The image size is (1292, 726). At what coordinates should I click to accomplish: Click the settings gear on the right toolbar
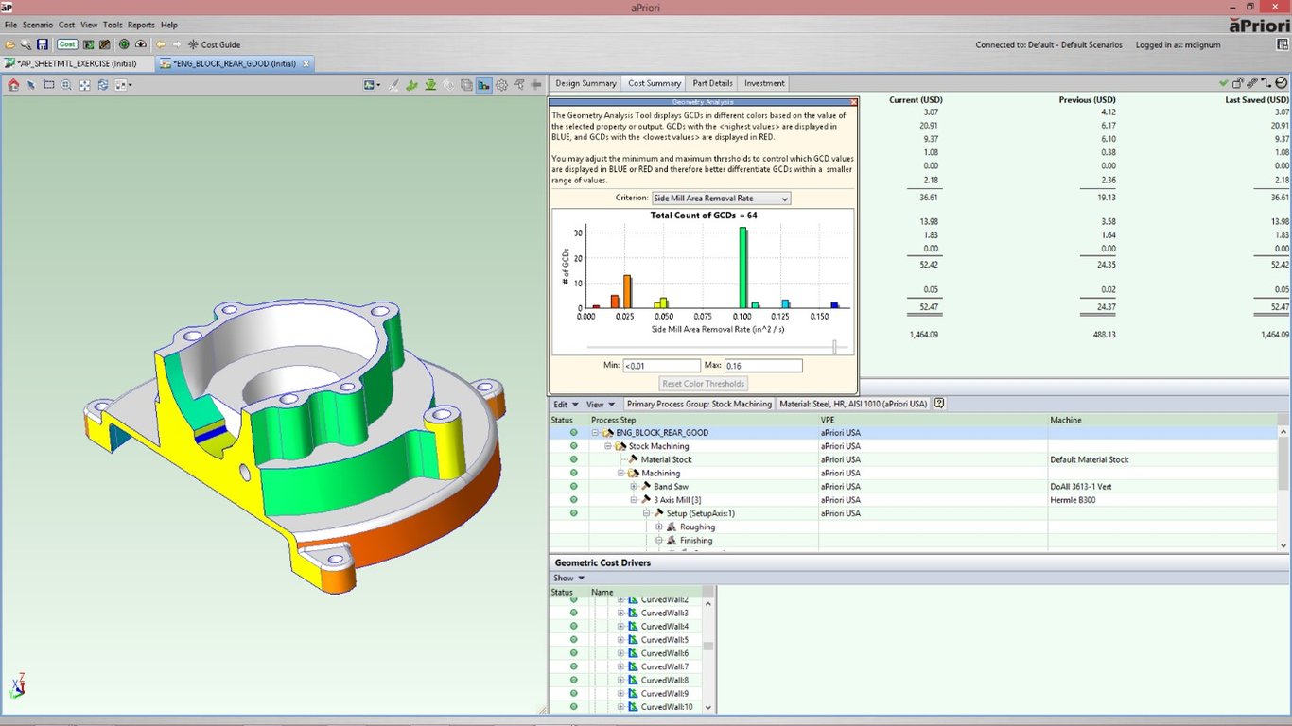(x=501, y=84)
